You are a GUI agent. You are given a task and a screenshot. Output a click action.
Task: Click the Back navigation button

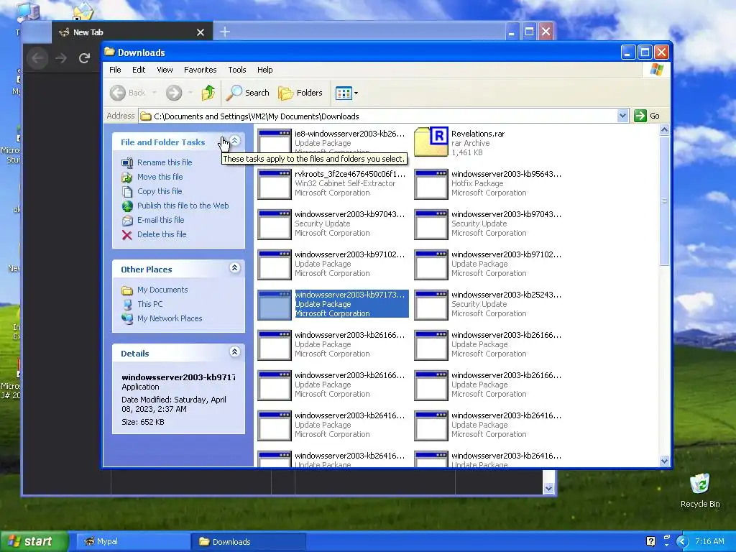click(x=128, y=93)
